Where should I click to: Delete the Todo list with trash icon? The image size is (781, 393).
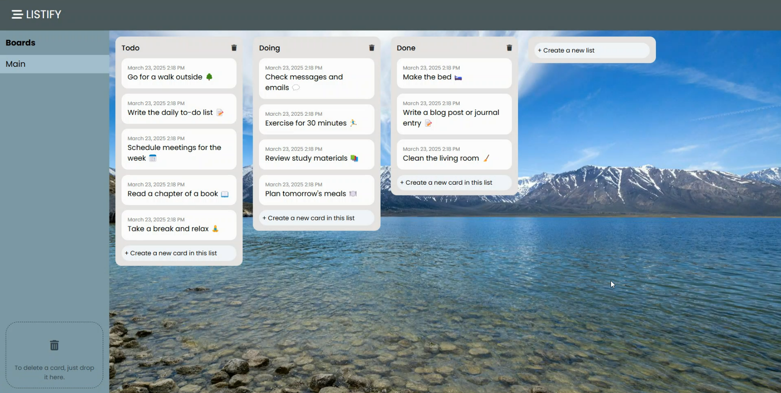(x=234, y=48)
